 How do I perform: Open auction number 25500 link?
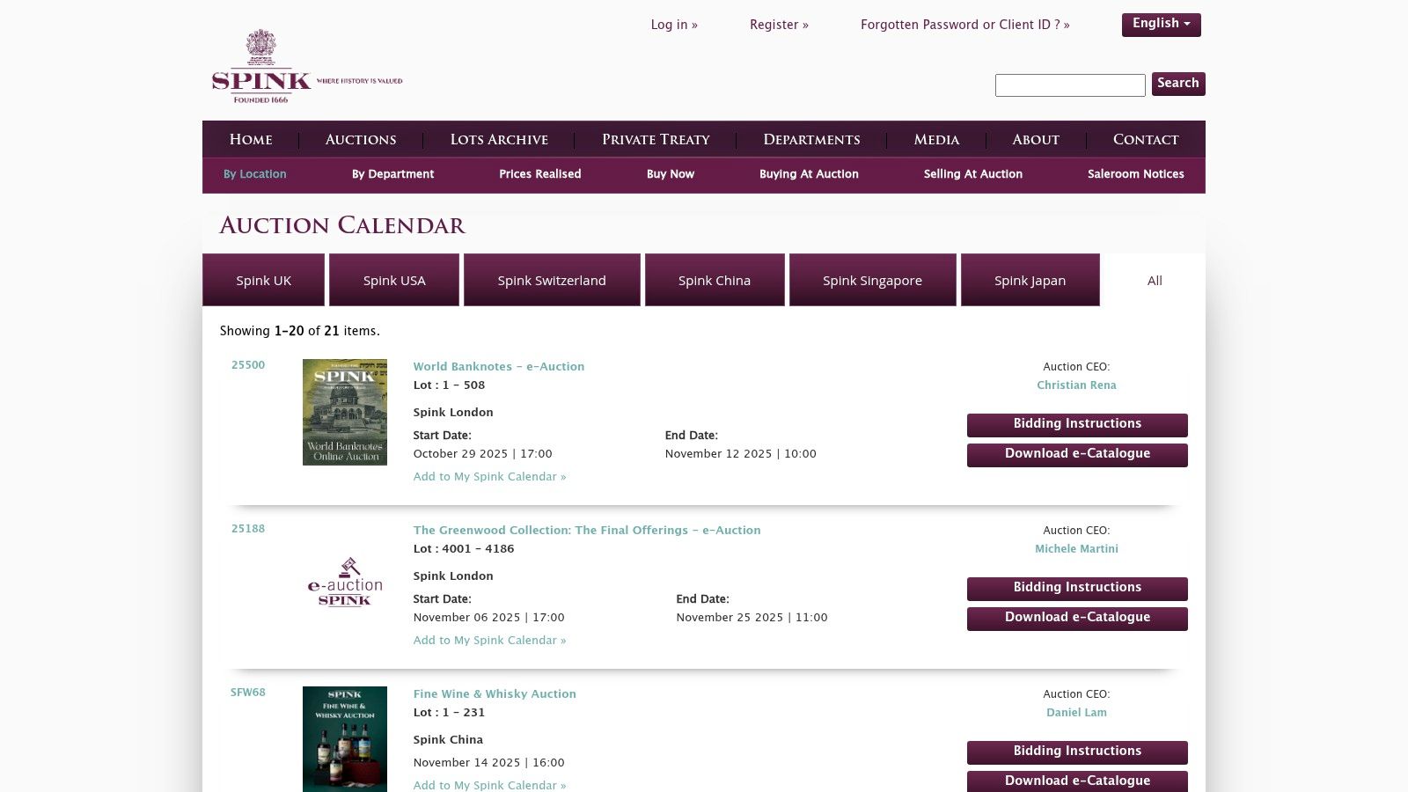click(248, 365)
